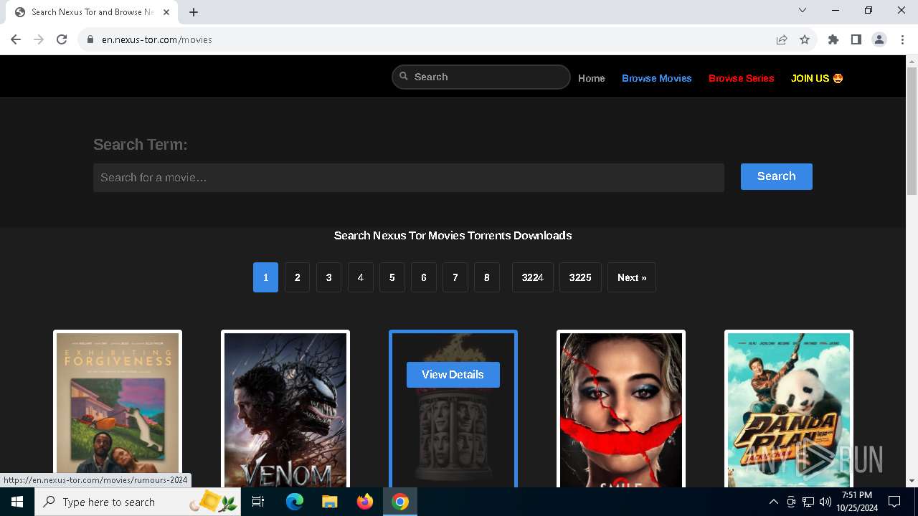Click the volume speaker tray icon
The height and width of the screenshot is (516, 918).
click(825, 502)
